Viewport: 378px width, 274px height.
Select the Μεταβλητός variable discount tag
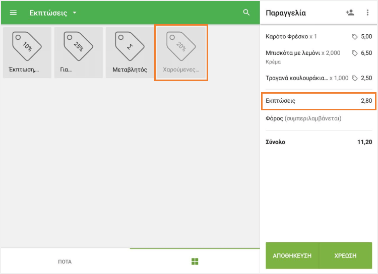click(130, 52)
